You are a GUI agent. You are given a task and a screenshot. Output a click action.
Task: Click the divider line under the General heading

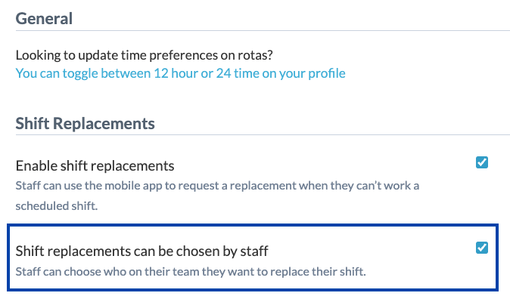point(263,31)
